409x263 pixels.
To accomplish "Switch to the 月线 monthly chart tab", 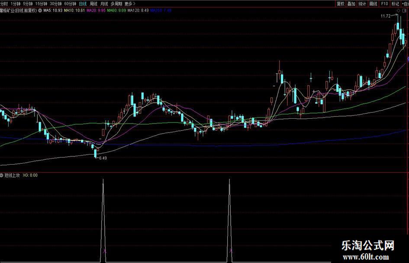I will (104, 3).
